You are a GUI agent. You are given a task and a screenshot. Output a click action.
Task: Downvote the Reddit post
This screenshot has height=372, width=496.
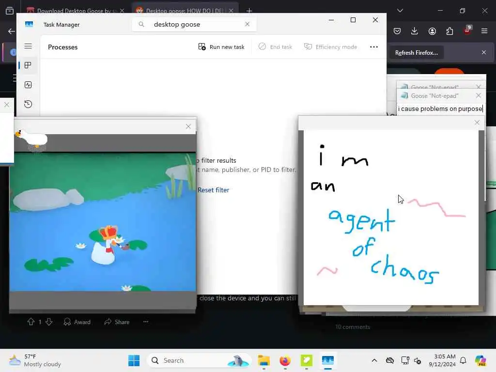49,322
